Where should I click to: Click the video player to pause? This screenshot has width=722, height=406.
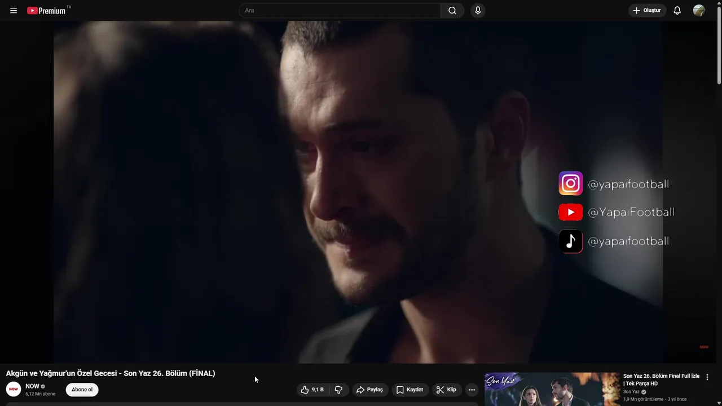point(358,192)
